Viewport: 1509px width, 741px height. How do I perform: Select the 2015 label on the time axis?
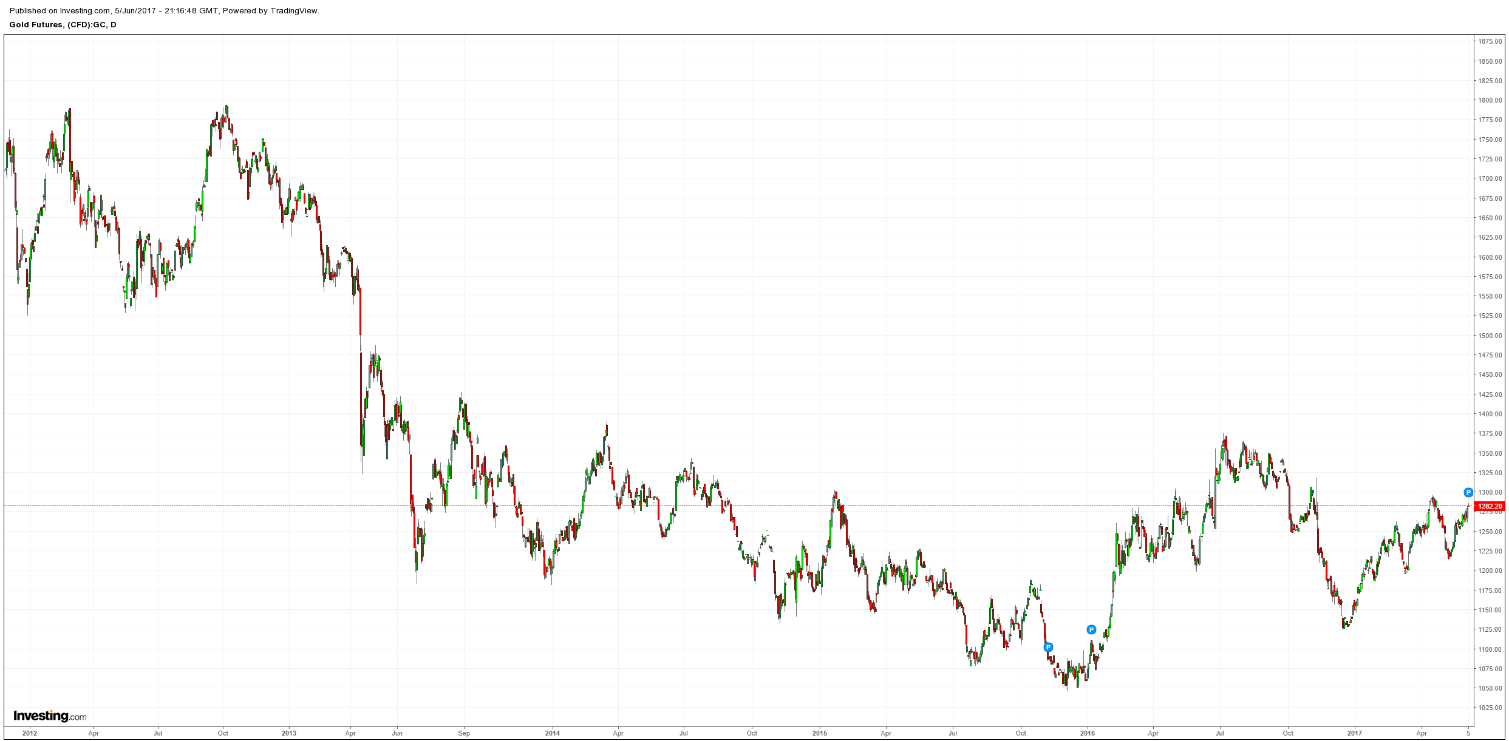click(x=820, y=733)
